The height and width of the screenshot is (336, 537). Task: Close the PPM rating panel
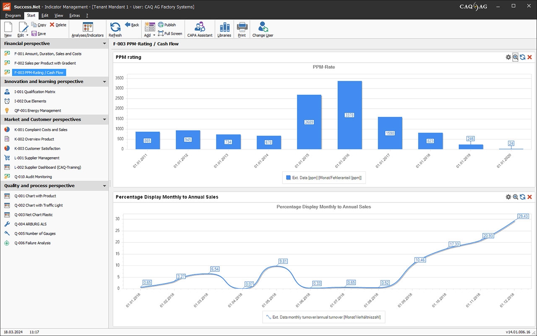[529, 57]
